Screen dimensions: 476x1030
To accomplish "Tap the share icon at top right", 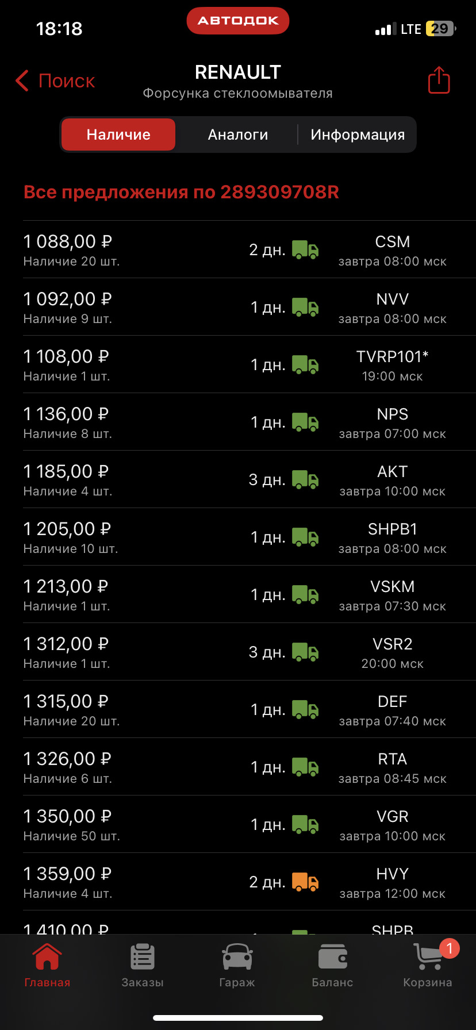I will [x=439, y=80].
